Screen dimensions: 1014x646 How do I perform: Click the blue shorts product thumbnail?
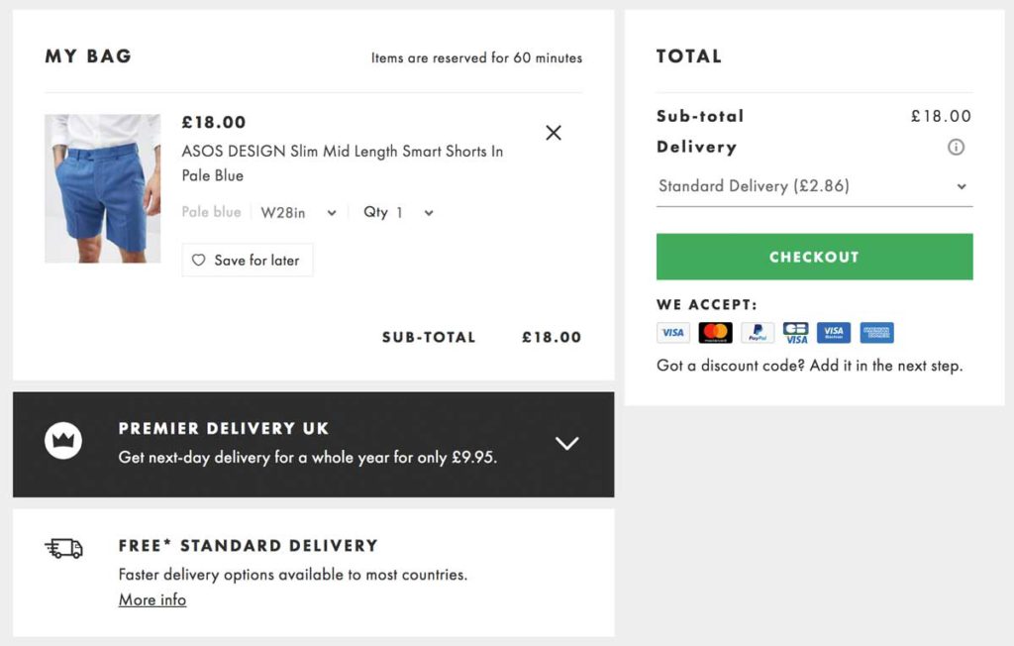coord(102,187)
